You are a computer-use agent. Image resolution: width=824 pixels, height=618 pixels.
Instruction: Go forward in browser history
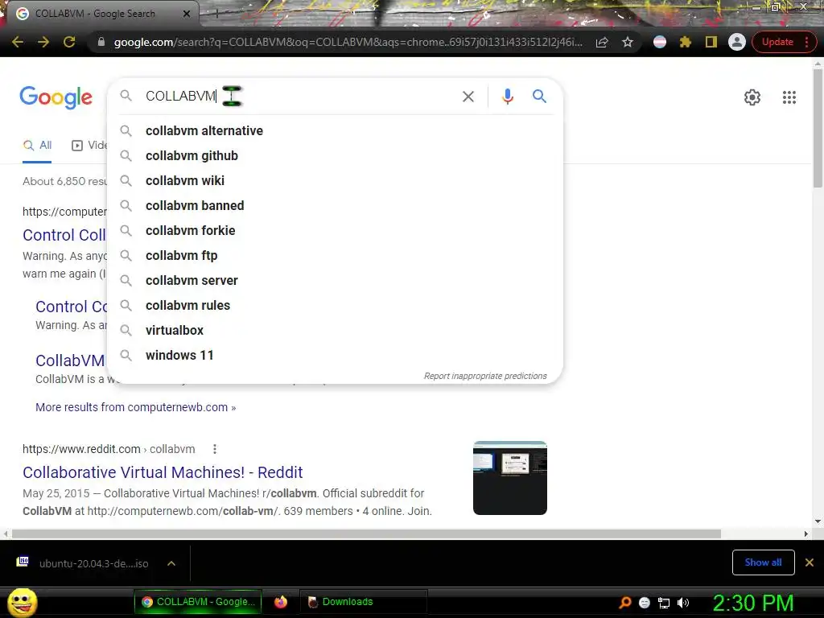(43, 42)
